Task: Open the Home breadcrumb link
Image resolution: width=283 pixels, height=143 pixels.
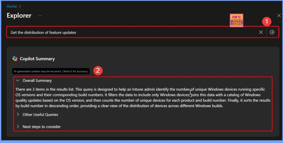Action: click(12, 6)
